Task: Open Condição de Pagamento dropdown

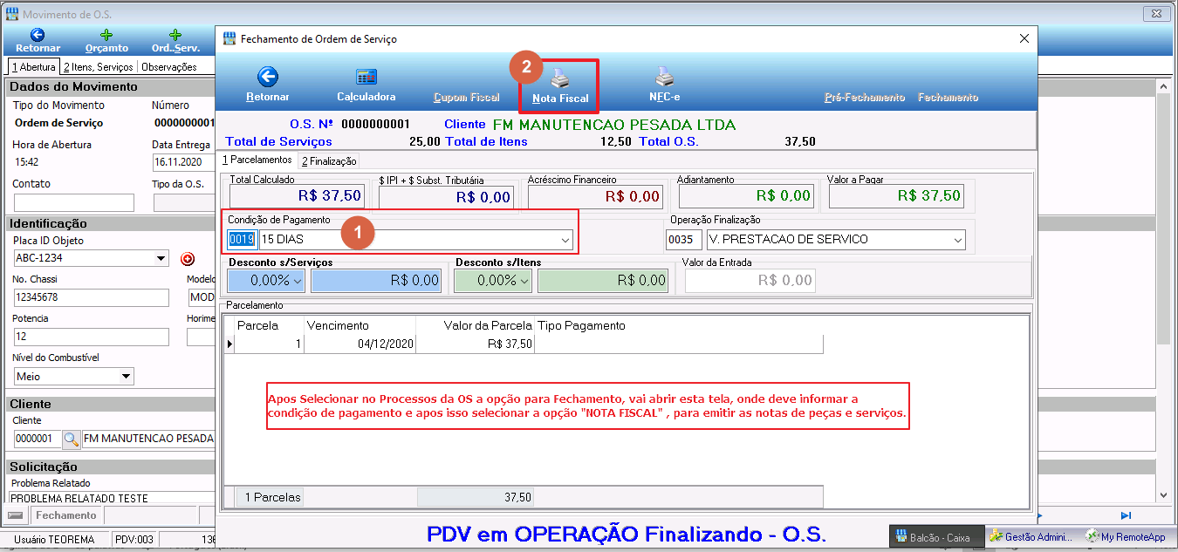Action: point(565,239)
